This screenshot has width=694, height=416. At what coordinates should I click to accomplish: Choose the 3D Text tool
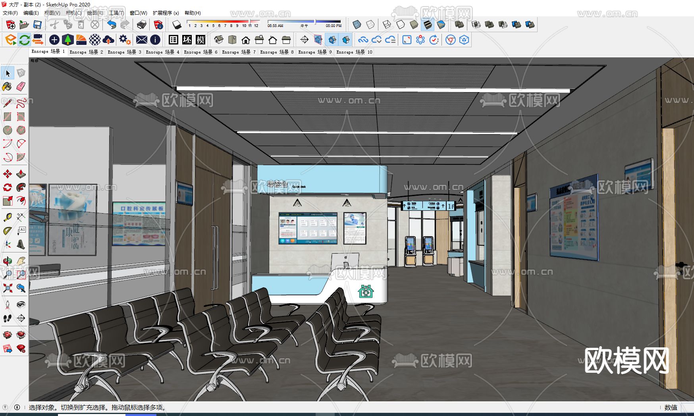[21, 244]
